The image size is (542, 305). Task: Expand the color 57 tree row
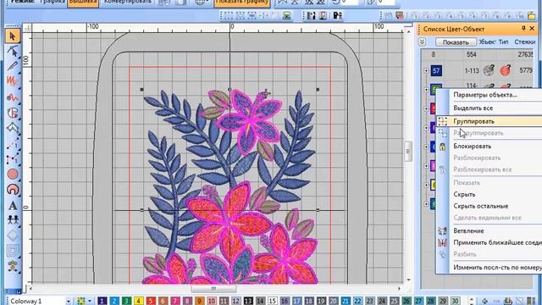(426, 70)
